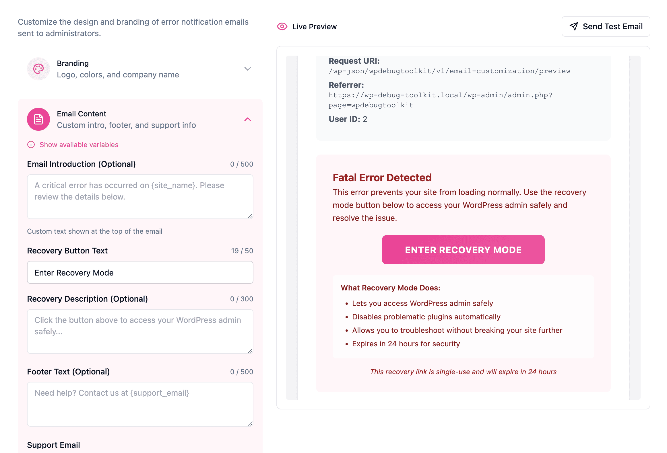Collapse the Email Content section chevron
Viewport: 667px width, 453px height.
248,119
